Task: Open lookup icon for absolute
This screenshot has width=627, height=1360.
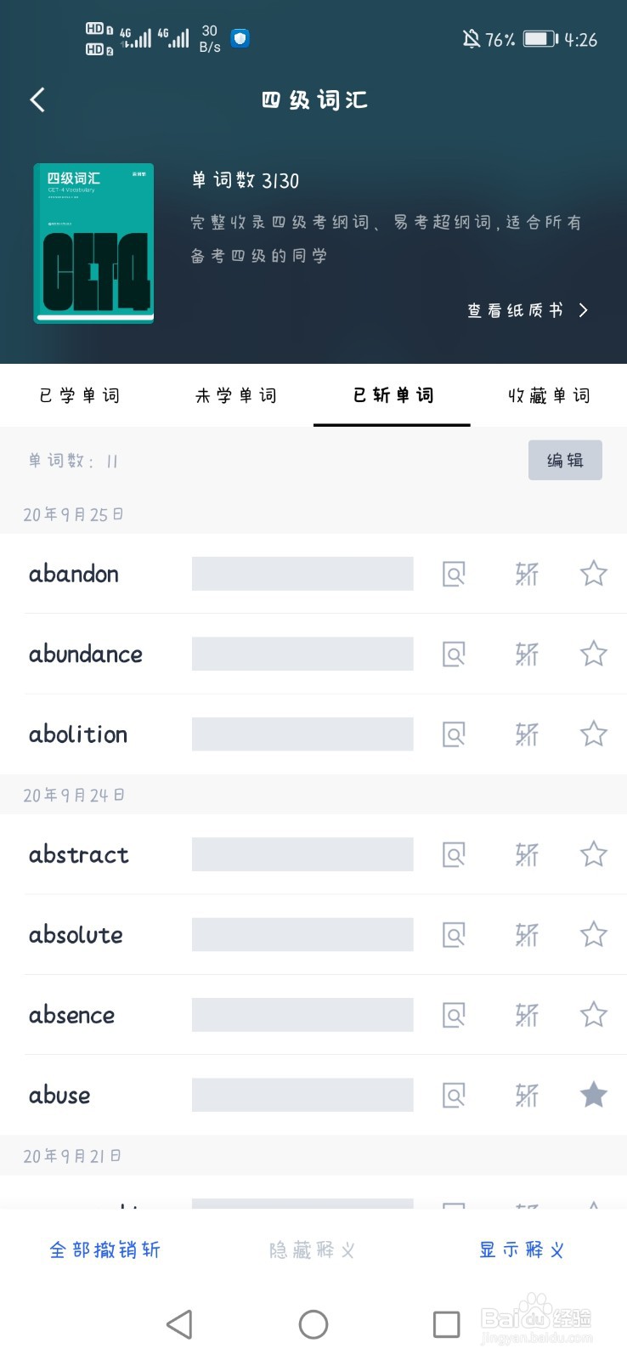Action: point(454,934)
